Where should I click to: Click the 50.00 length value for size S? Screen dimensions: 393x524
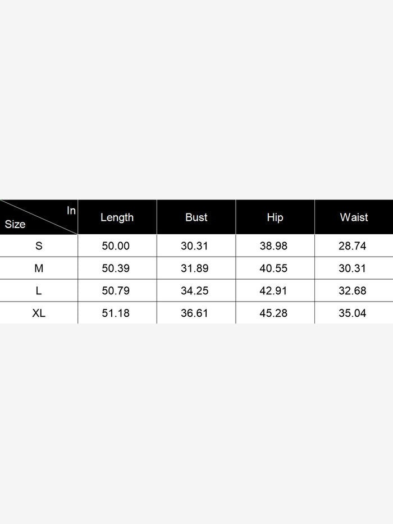[x=116, y=246]
